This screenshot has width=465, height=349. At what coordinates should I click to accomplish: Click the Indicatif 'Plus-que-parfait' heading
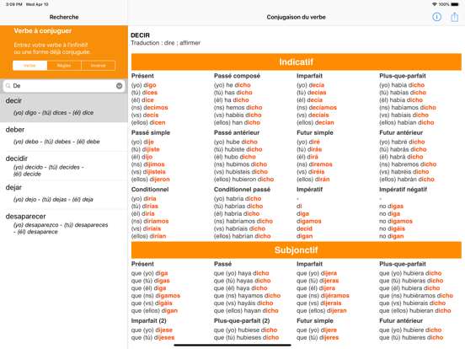click(403, 76)
